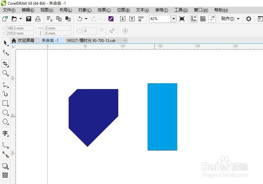This screenshot has height=184, width=263.
Task: Select the Zoom magnifier tool
Action: [5, 73]
